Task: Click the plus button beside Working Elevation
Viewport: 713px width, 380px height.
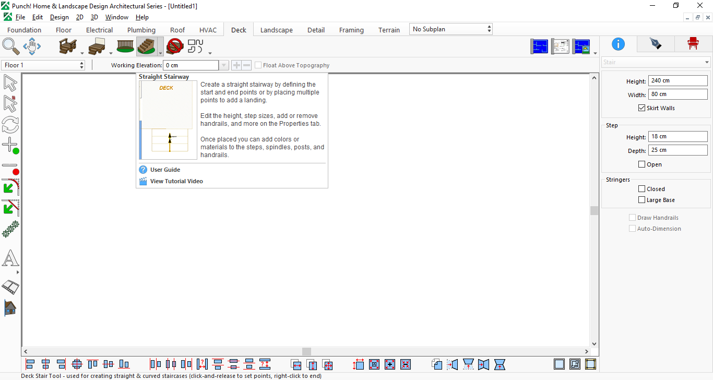Action: click(236, 65)
